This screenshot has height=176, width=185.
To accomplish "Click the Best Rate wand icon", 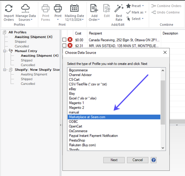I will 119,8.
